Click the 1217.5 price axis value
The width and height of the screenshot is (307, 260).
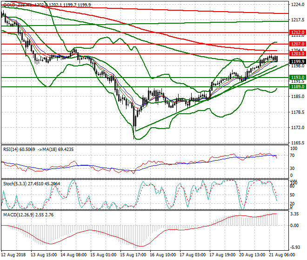click(298, 20)
